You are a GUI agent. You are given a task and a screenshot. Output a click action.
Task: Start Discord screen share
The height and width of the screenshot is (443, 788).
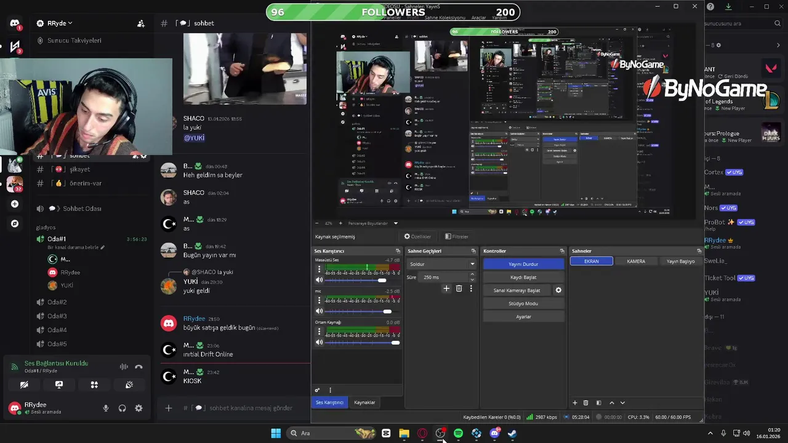59,385
